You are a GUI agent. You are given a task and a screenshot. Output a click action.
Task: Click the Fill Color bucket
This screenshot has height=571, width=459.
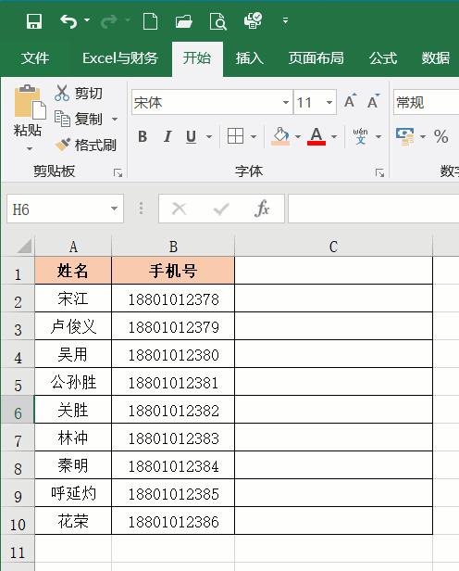click(x=280, y=136)
